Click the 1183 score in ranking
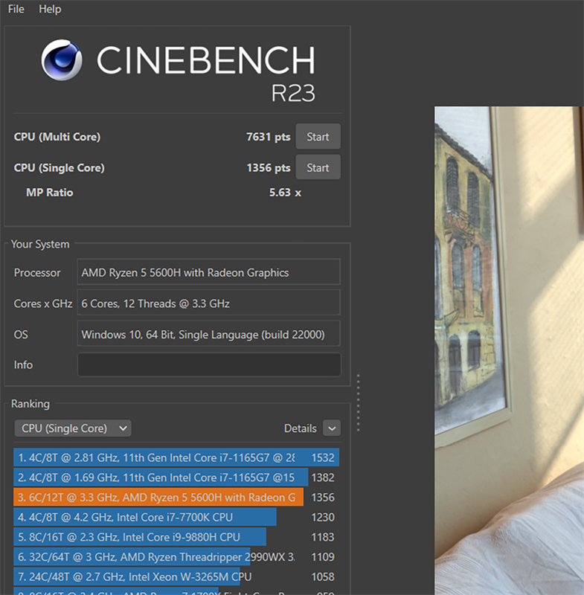The image size is (584, 595). pos(323,537)
